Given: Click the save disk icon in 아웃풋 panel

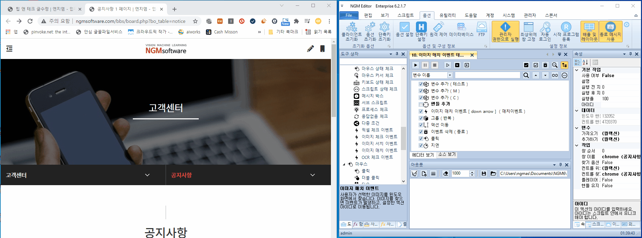Looking at the screenshot, I should tap(484, 174).
